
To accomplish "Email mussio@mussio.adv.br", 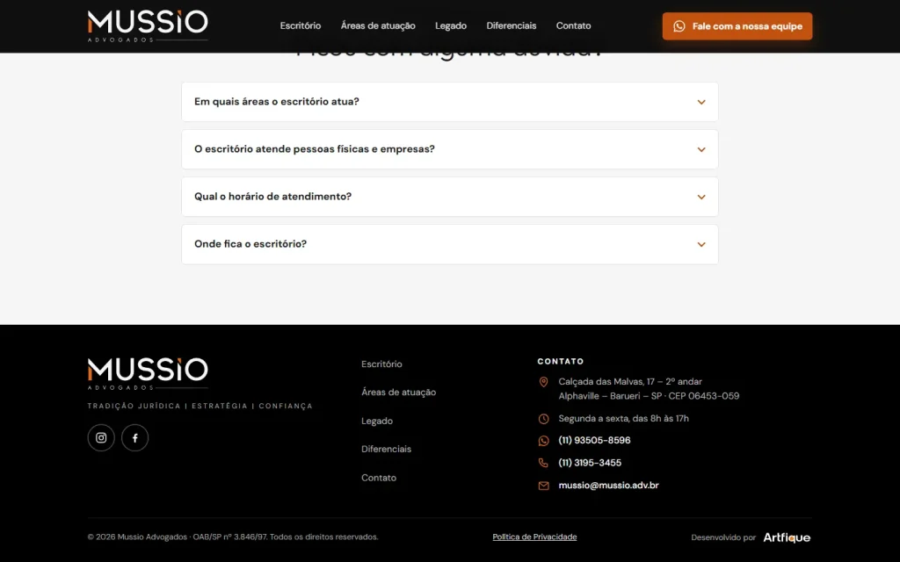I will [x=608, y=485].
